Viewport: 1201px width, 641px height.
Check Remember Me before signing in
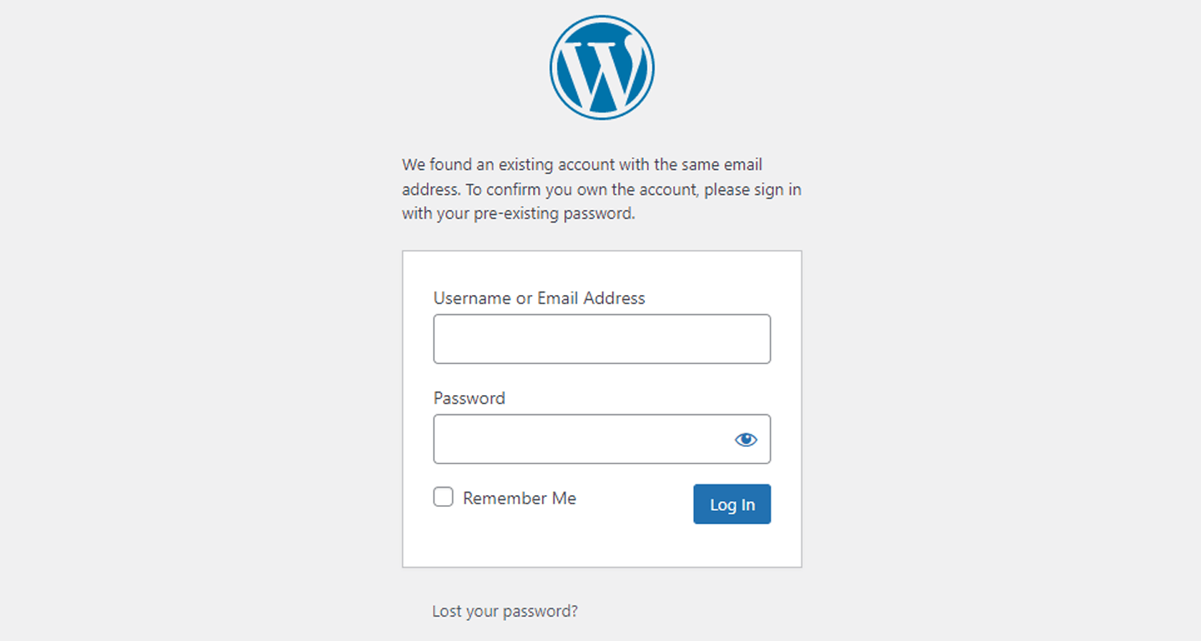442,497
